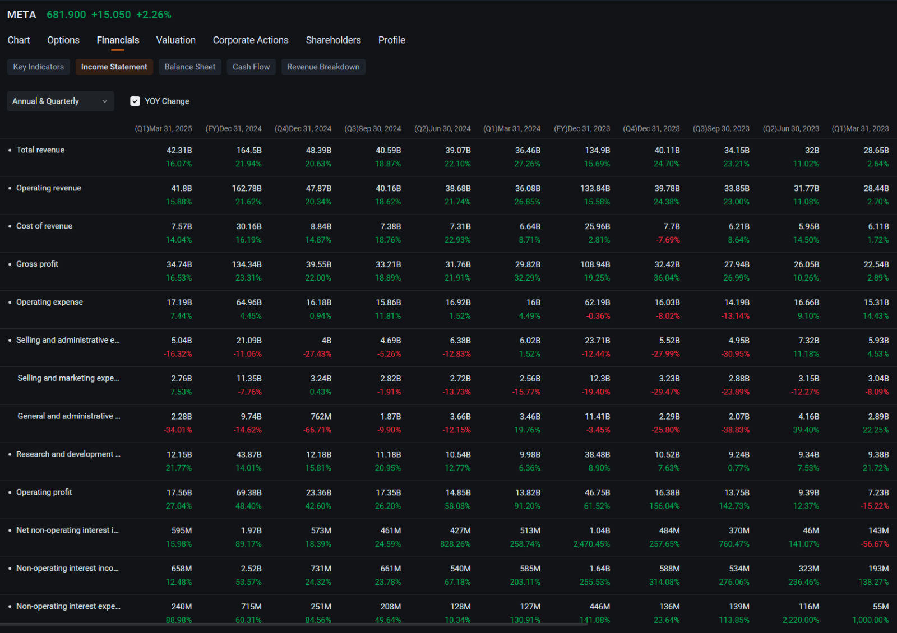Click the (Q2)Jun 30, 2023 column header

[791, 129]
